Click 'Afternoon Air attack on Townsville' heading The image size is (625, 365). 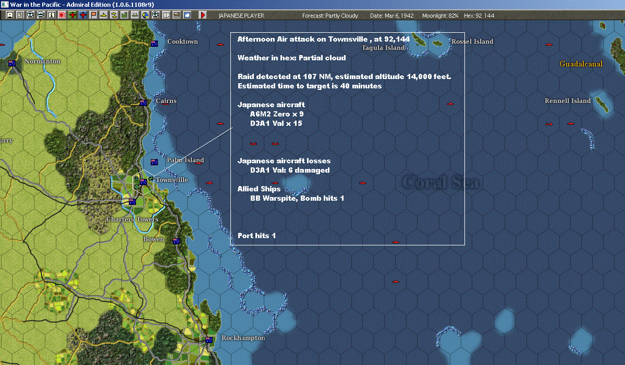click(x=302, y=39)
